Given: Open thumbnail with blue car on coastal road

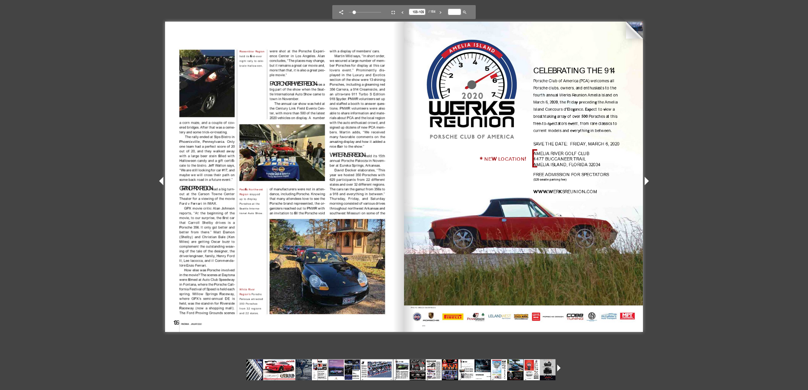Looking at the screenshot, I should [x=515, y=370].
